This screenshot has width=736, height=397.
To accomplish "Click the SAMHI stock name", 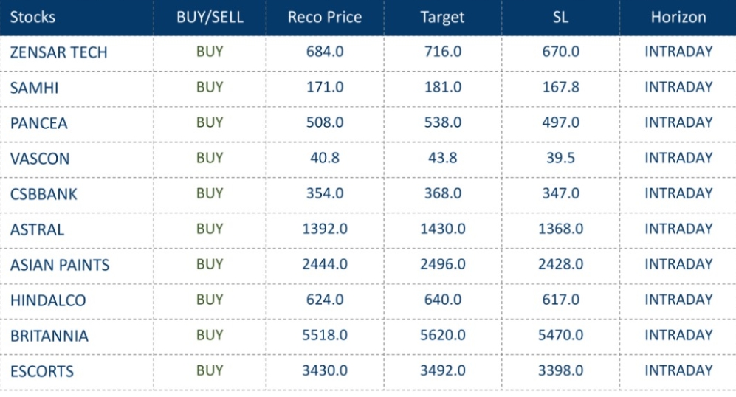I will [x=34, y=88].
